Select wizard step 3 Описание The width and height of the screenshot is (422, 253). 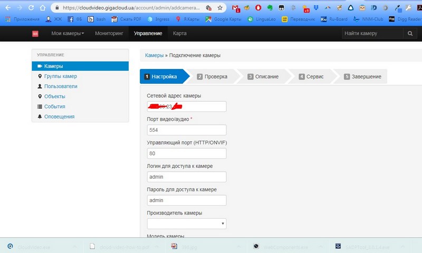[264, 76]
